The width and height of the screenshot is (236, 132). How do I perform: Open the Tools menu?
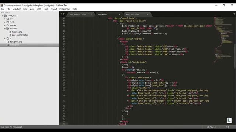[46, 9]
